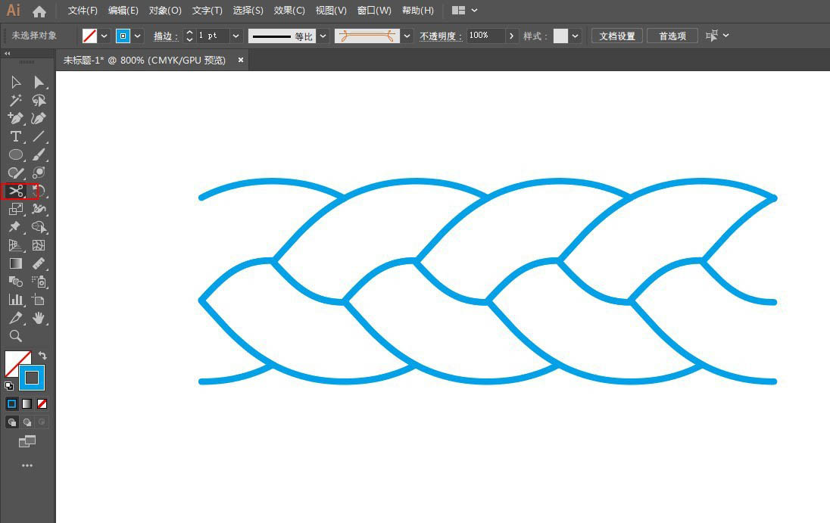The width and height of the screenshot is (830, 523).
Task: Choose the Lasso tool
Action: click(39, 101)
